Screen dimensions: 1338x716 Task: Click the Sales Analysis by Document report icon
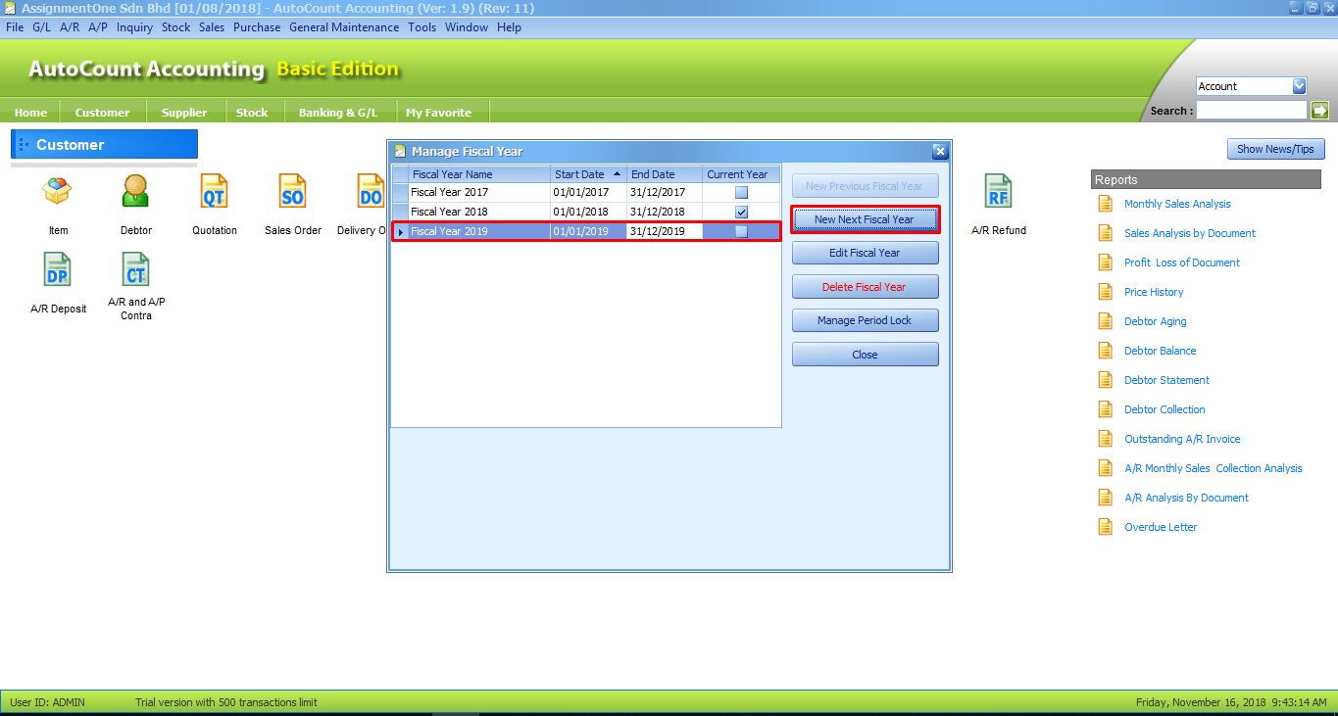click(1106, 233)
